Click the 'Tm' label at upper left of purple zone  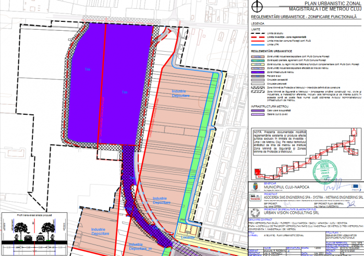[x=88, y=69]
